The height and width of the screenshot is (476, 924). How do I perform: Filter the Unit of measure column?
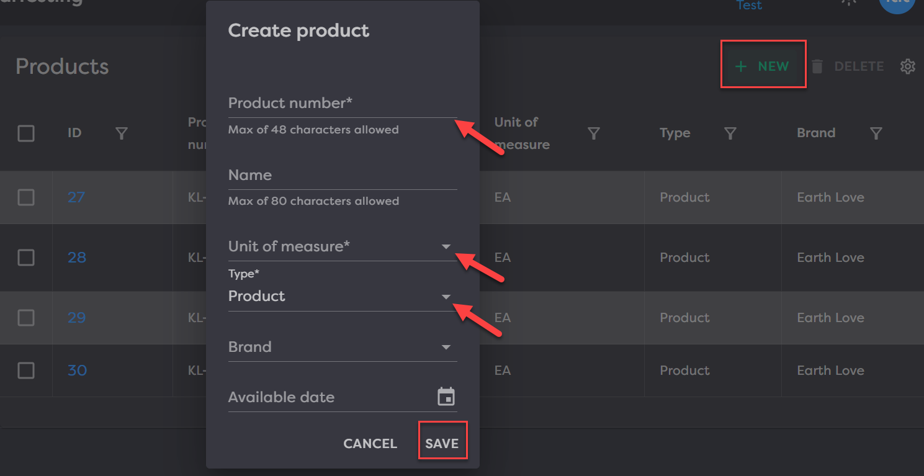click(593, 133)
